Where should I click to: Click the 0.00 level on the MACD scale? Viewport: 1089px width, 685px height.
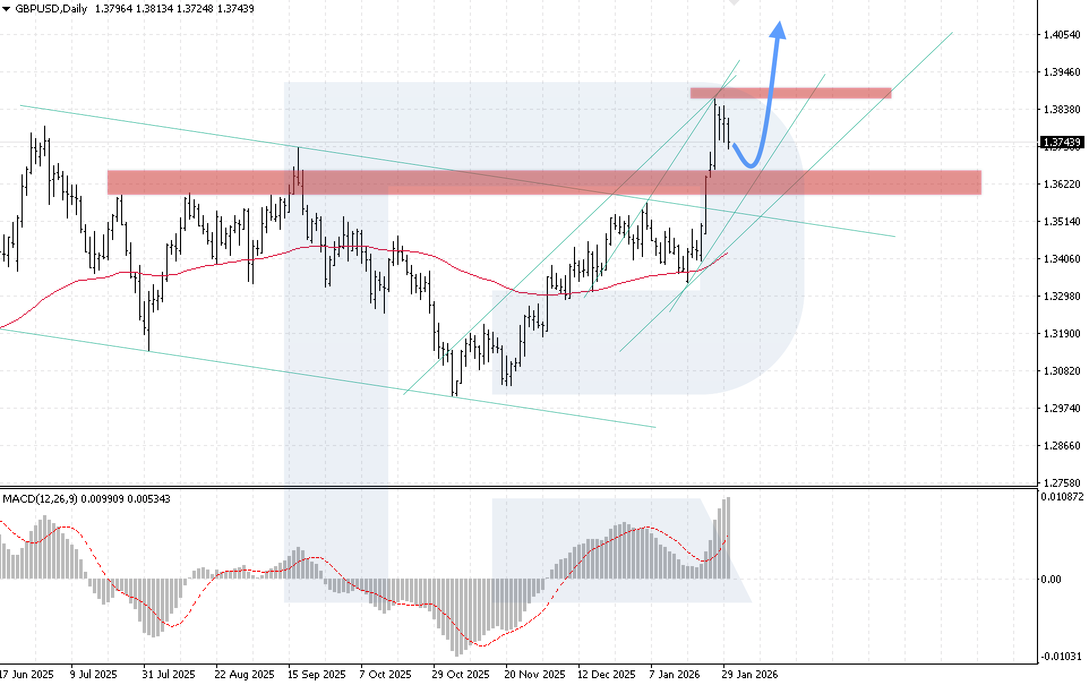1051,579
